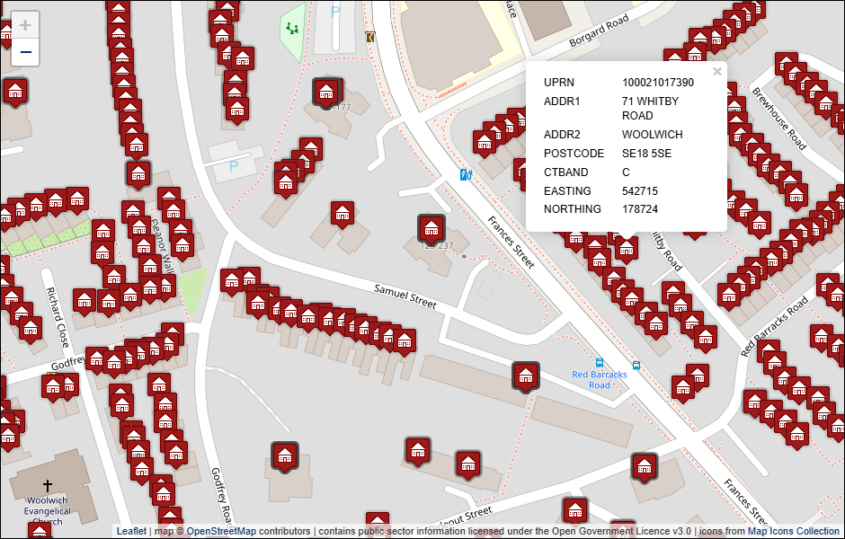This screenshot has width=845, height=539.
Task: Click the bus stop icon above Red Barracks Road label
Action: (600, 363)
